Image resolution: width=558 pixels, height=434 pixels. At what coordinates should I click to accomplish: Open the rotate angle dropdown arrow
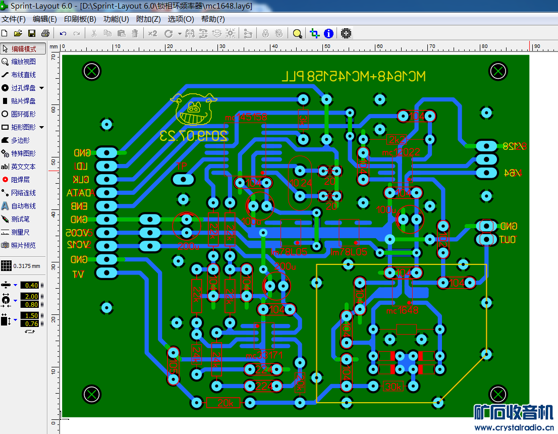180,34
